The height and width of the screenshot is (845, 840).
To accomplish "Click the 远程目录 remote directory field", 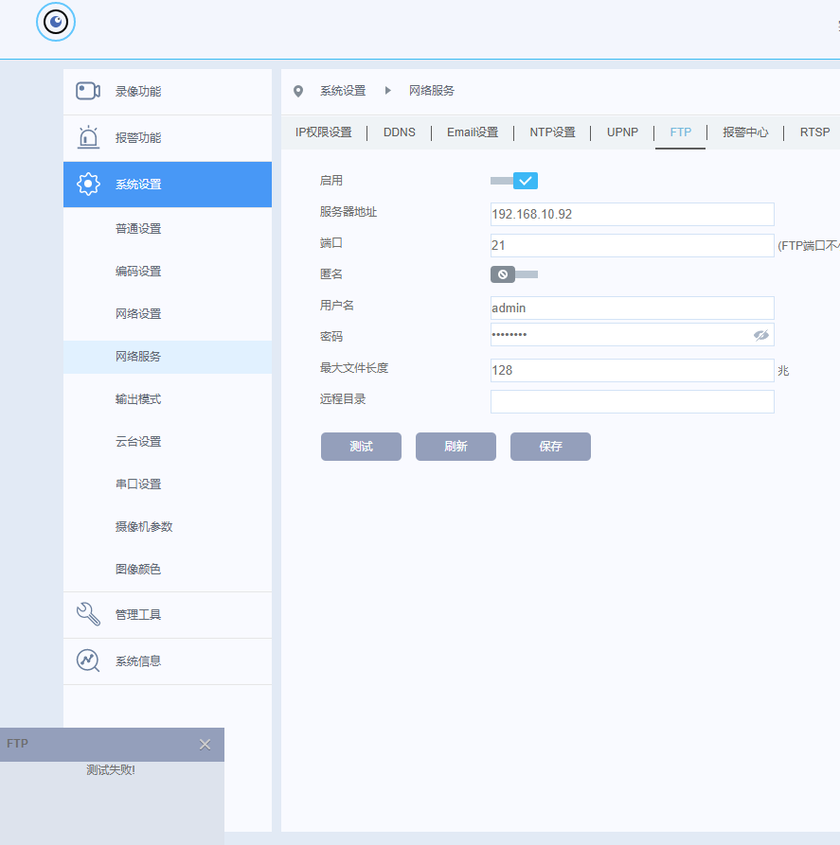I will (632, 401).
